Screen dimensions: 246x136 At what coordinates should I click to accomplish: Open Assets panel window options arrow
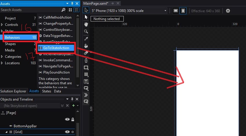coord(67,3)
